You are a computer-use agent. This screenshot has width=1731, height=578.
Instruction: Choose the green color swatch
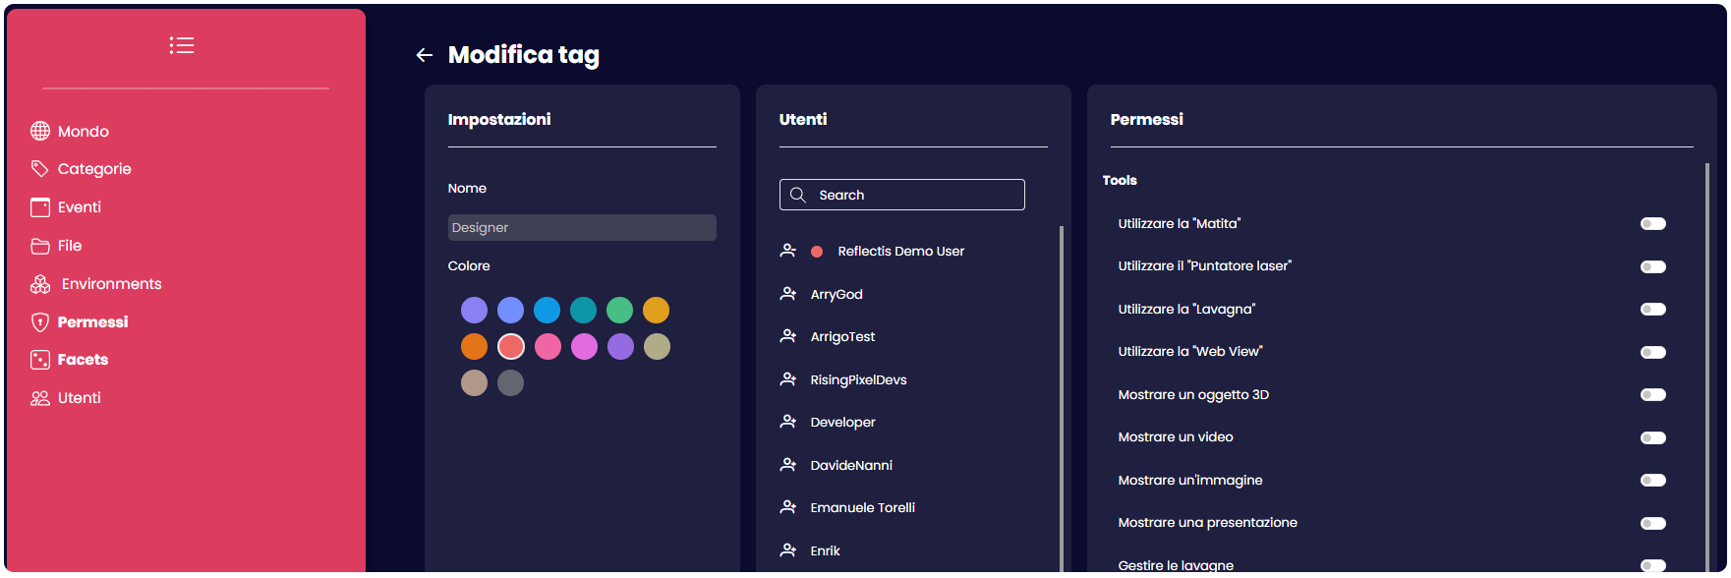619,311
